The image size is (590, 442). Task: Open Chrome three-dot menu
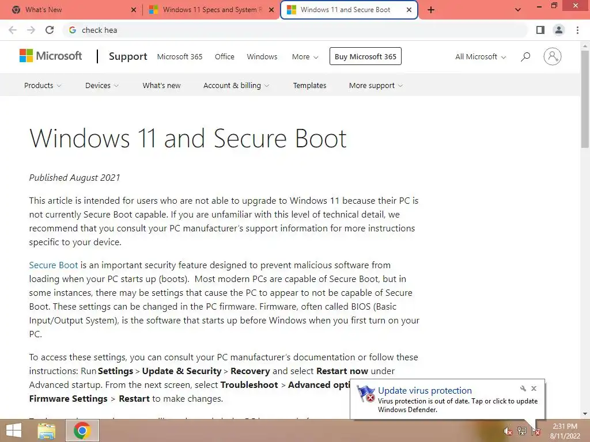pos(577,30)
